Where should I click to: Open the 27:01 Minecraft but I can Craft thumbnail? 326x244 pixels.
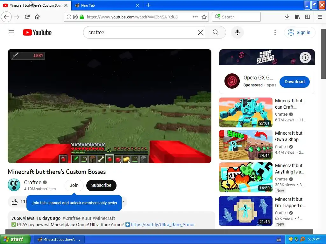pos(245,112)
